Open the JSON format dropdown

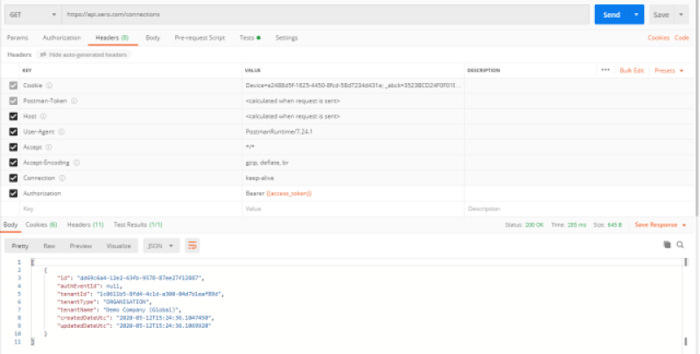161,246
